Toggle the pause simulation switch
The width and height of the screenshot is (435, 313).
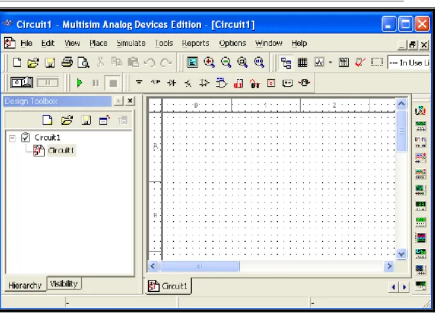(x=47, y=83)
